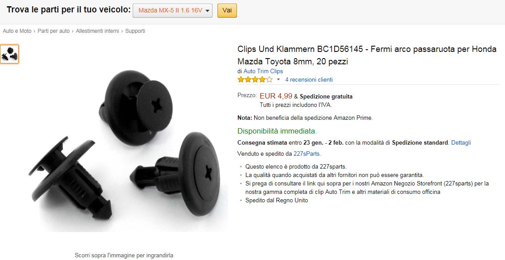This screenshot has width=505, height=260.
Task: Open Allestimenti interni breadcrumb category
Action: pyautogui.click(x=97, y=31)
